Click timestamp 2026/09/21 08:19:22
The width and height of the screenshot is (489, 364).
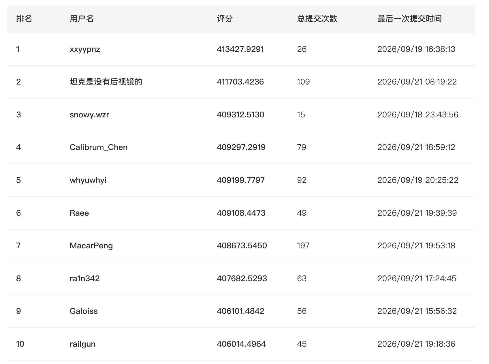click(417, 82)
